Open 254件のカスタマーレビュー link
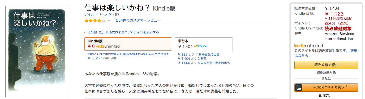365x99 pixels. pyautogui.click(x=138, y=20)
